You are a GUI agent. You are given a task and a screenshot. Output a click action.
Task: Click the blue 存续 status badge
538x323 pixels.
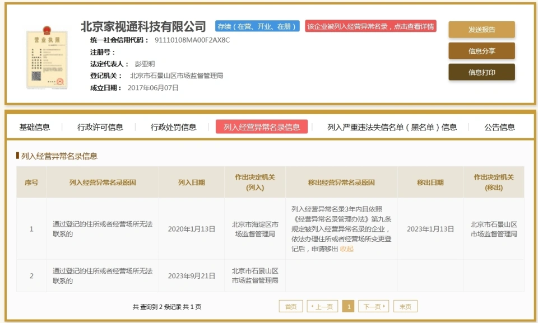257,26
